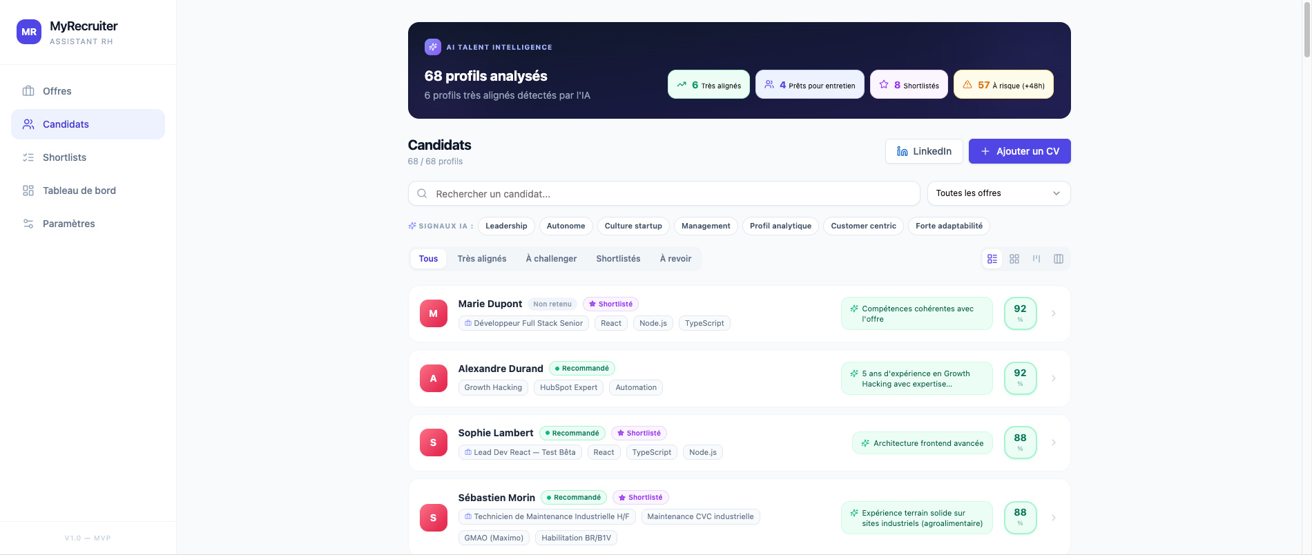Open the Shortlists menu item
The width and height of the screenshot is (1312, 555).
pyautogui.click(x=88, y=157)
